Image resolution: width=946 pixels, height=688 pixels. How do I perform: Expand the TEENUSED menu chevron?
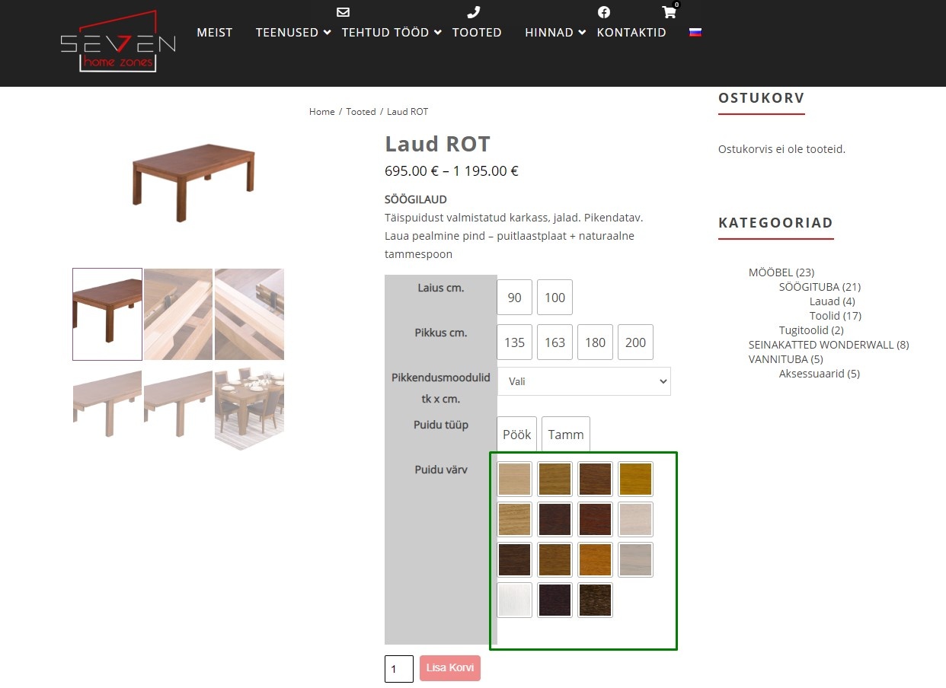[327, 32]
